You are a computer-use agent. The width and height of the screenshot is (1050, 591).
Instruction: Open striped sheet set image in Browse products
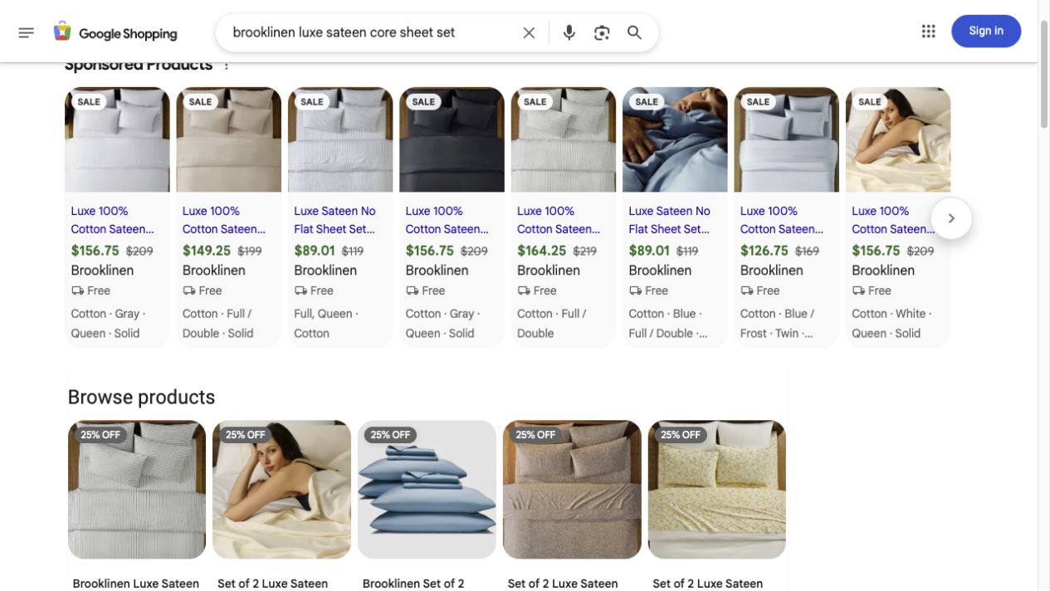(x=137, y=489)
